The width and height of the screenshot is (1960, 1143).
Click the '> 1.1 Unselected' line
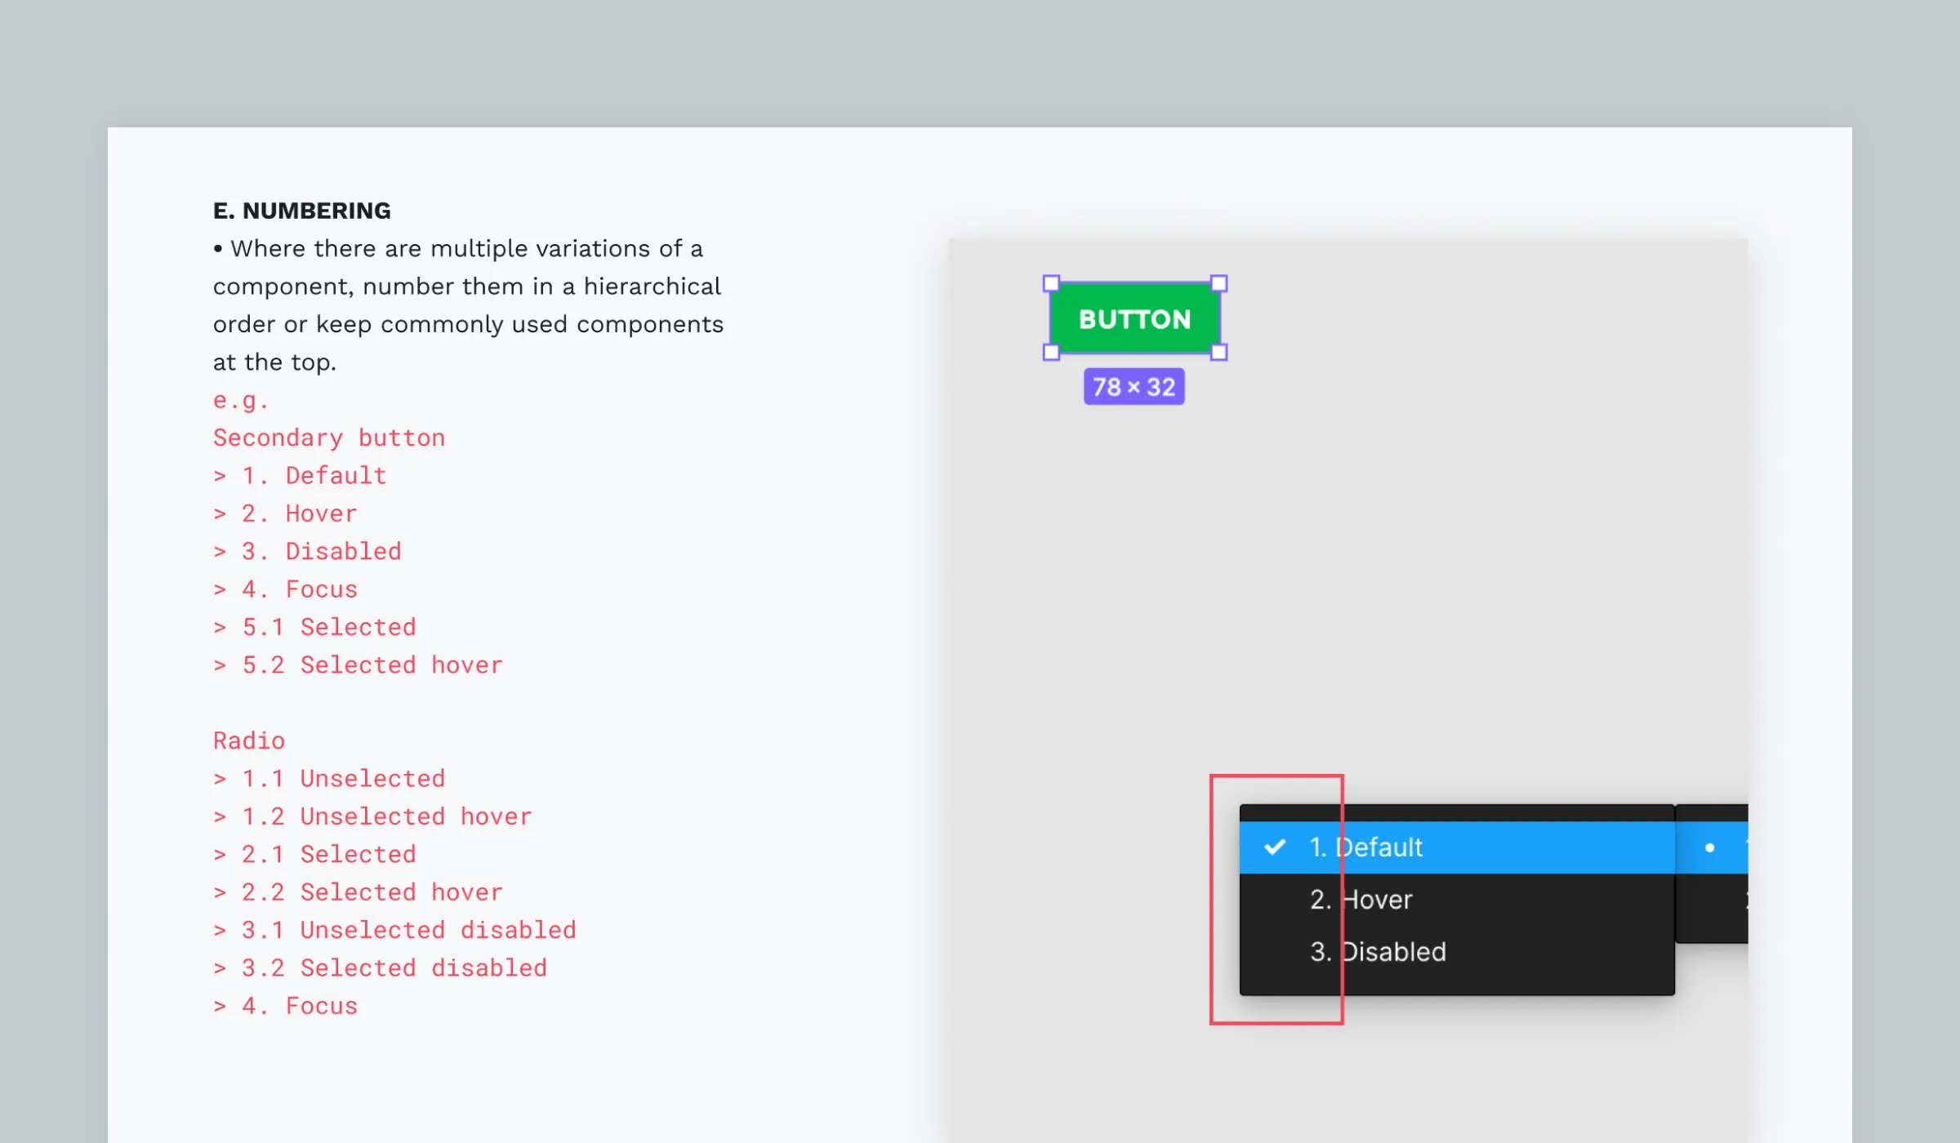(329, 779)
